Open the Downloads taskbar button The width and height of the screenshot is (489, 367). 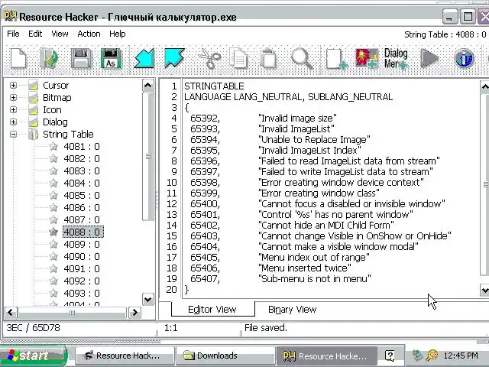tap(225, 356)
